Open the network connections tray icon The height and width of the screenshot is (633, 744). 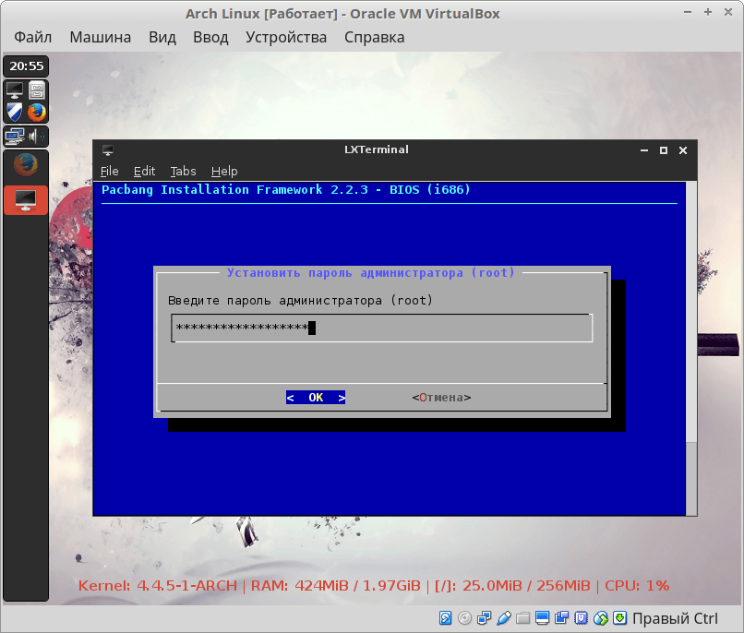pos(15,137)
